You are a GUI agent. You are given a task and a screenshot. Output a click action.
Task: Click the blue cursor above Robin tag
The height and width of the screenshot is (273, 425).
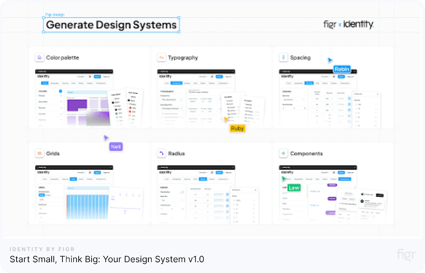click(x=330, y=60)
